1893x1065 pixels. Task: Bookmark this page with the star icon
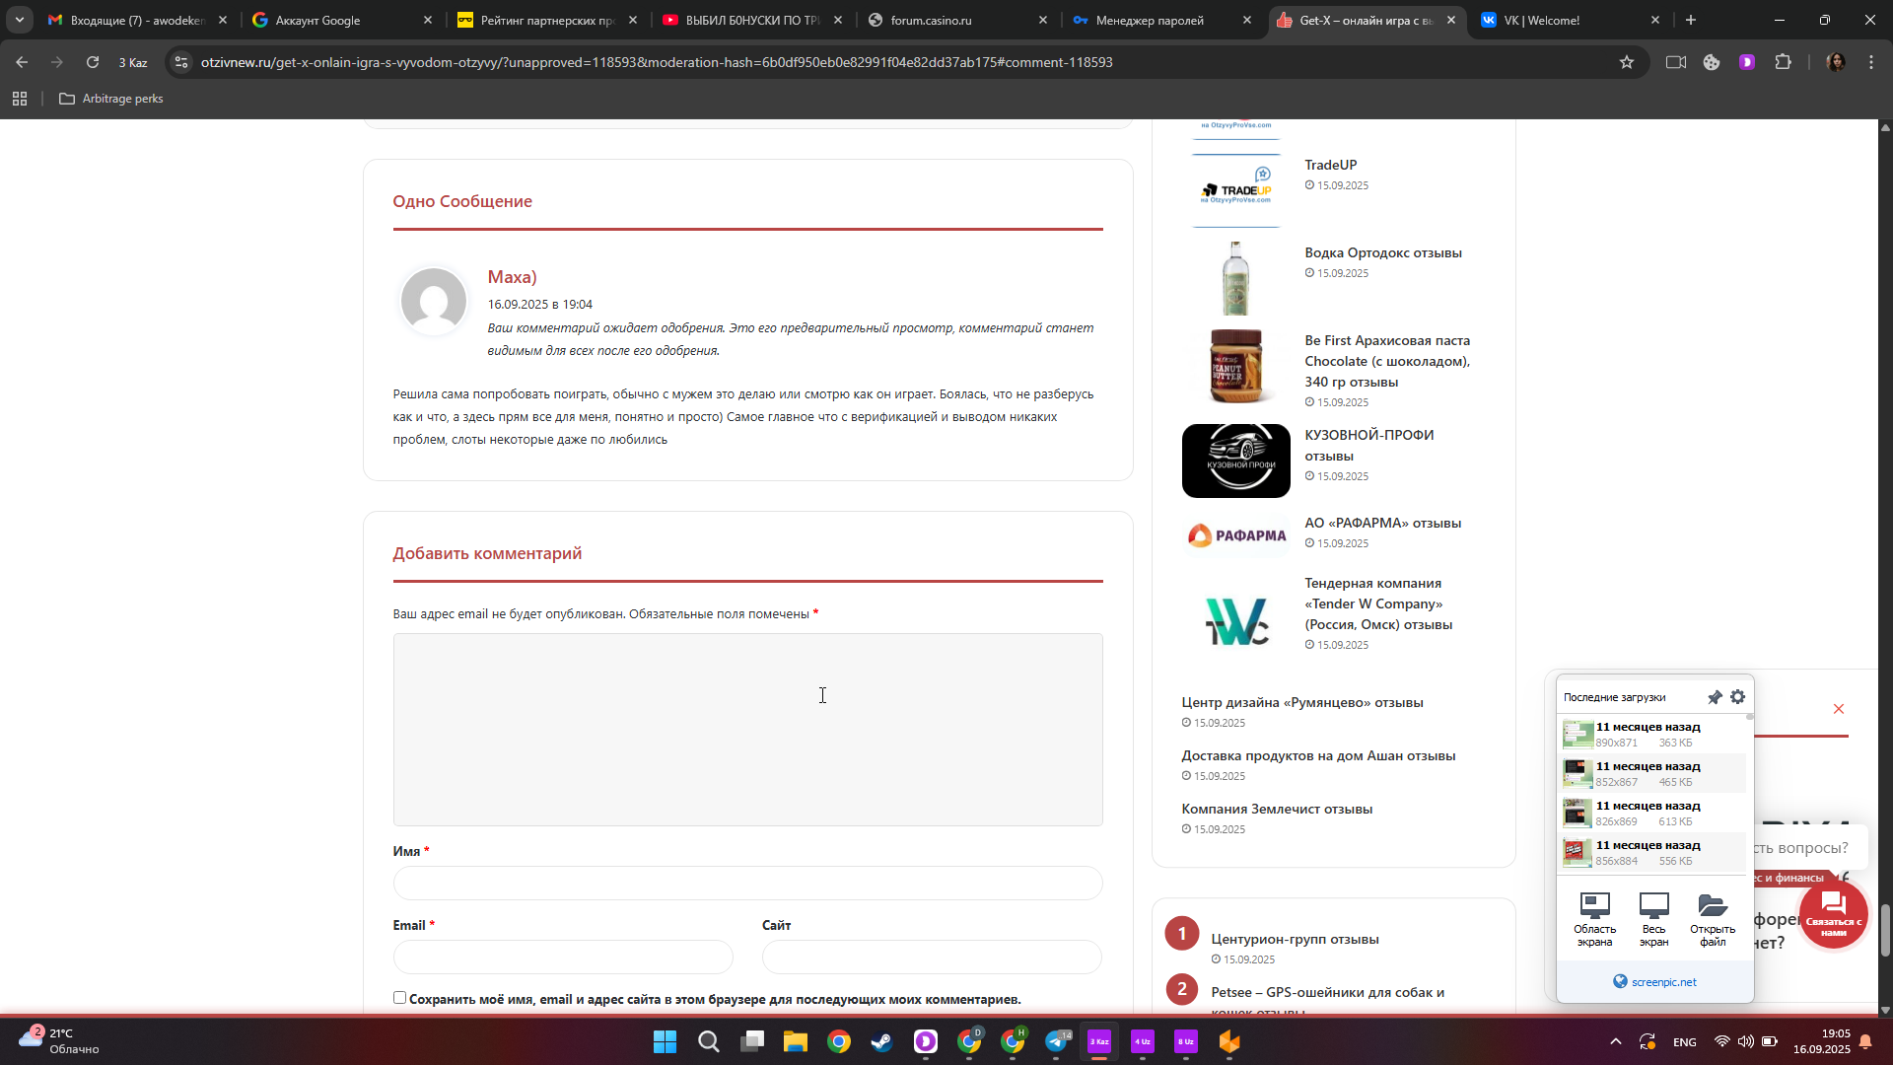coord(1627,62)
